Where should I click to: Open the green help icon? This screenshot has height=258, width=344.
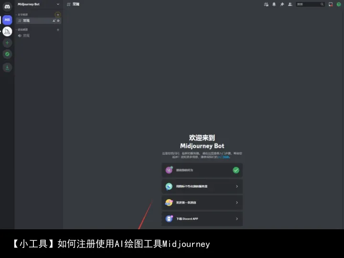click(339, 4)
